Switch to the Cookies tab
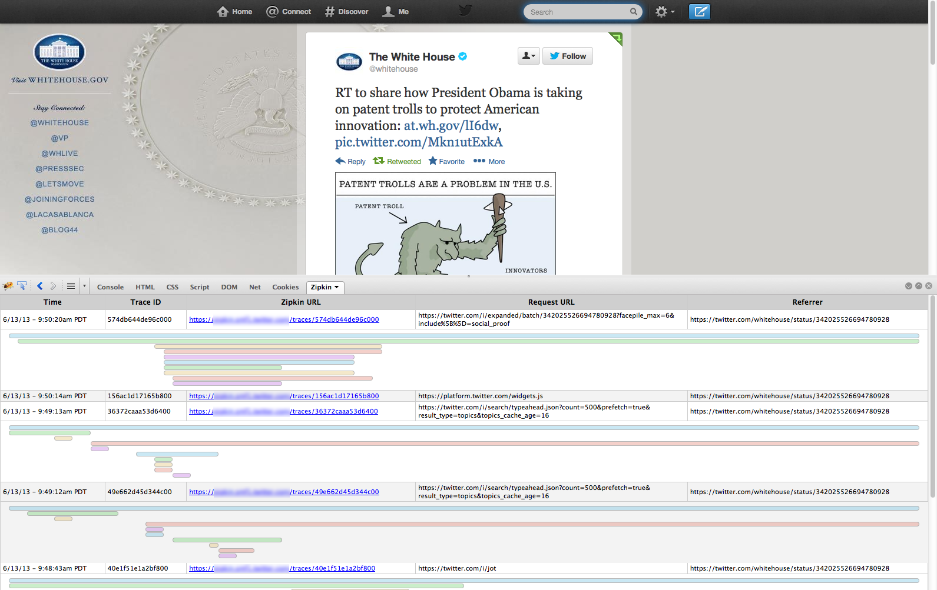Screen dimensions: 937x590 coord(285,287)
